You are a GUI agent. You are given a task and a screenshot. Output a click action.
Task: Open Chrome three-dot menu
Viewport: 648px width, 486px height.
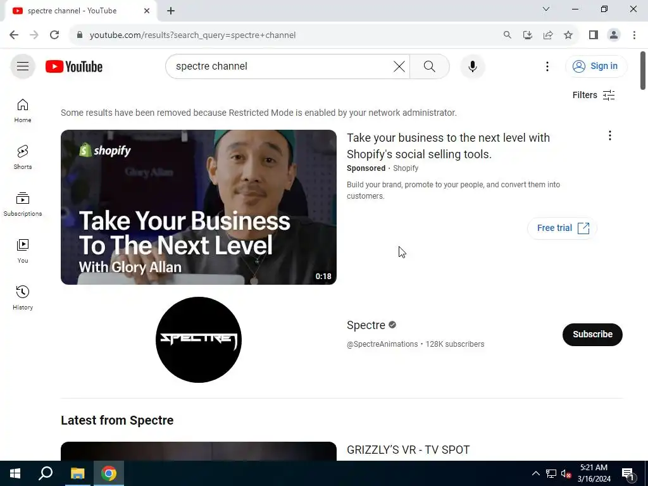pyautogui.click(x=634, y=35)
